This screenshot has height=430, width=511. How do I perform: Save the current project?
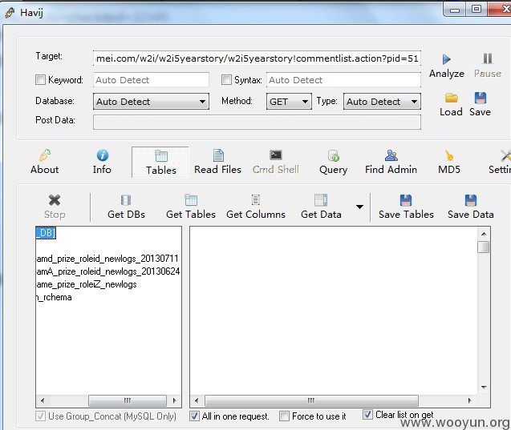[x=480, y=105]
